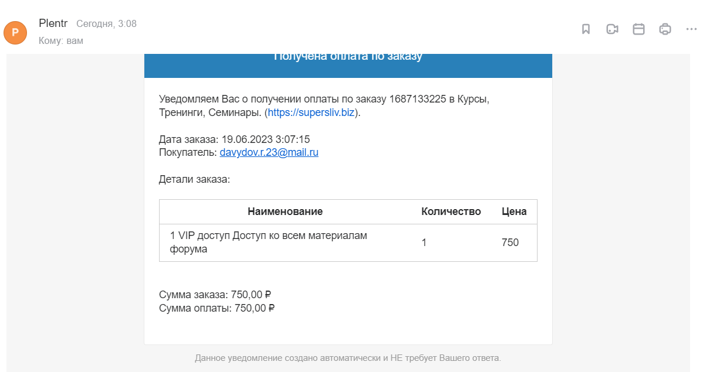The width and height of the screenshot is (713, 372).
Task: Open the three-dot more actions menu
Action: [x=691, y=29]
